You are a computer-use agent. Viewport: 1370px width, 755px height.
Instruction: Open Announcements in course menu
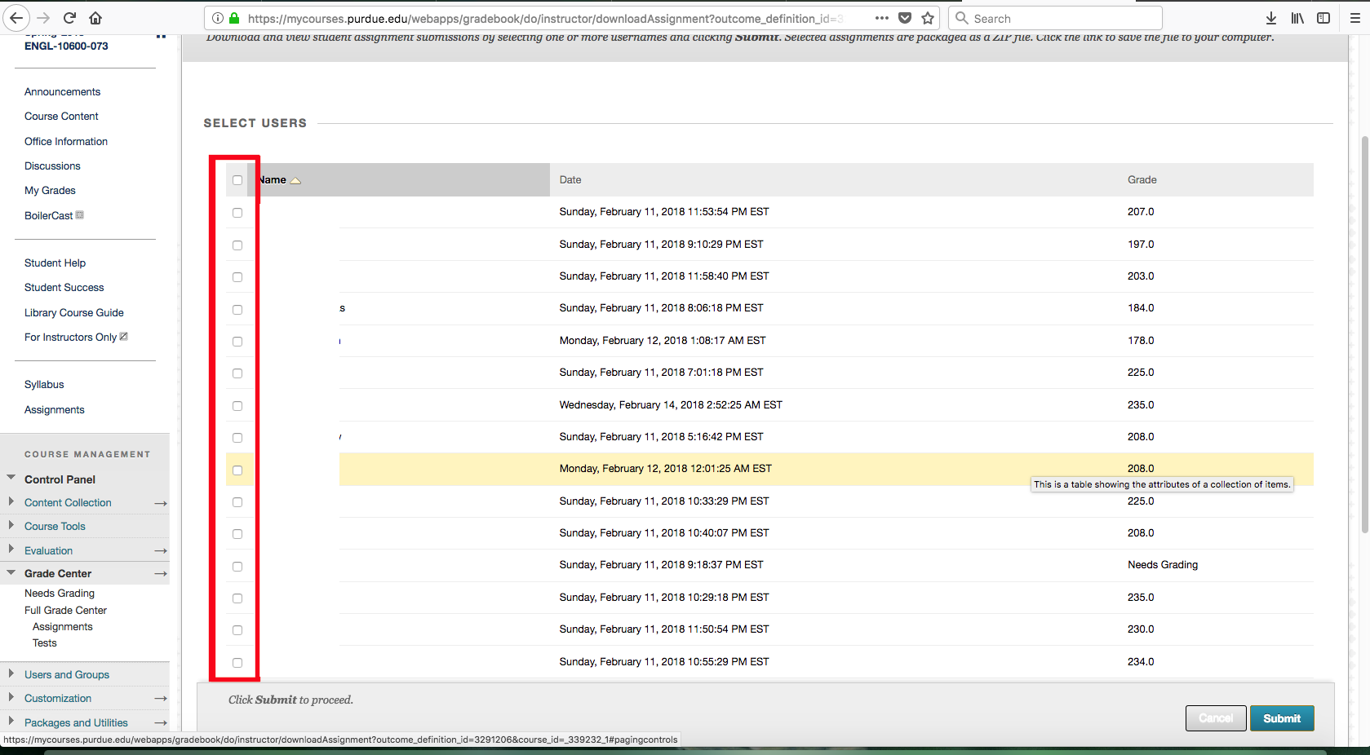[62, 92]
